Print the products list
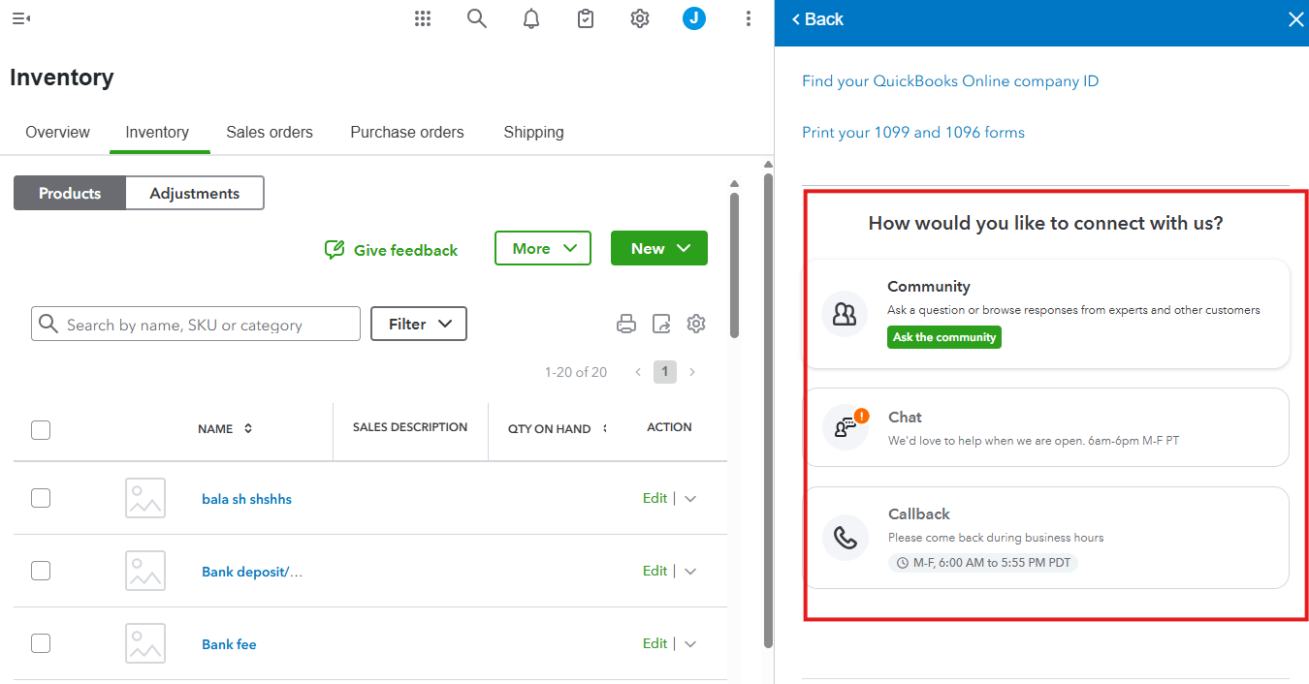 (x=626, y=325)
